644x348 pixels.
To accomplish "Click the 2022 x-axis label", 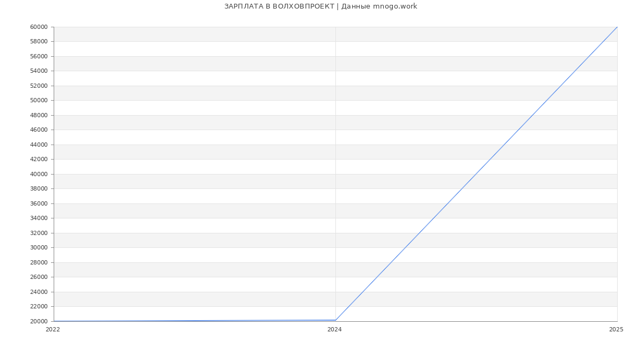I will [x=53, y=330].
